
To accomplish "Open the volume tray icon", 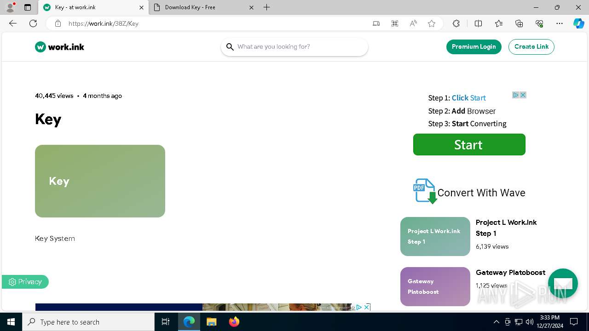I will (x=530, y=322).
